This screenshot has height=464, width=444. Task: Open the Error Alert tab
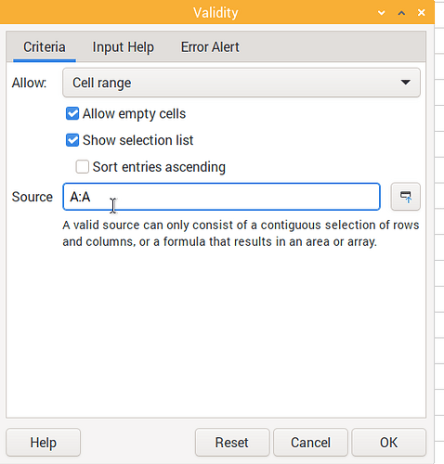(210, 47)
